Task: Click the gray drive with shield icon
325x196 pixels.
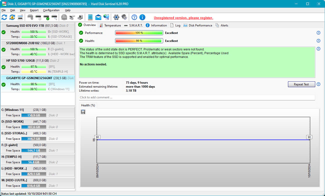Action: [x=30, y=17]
